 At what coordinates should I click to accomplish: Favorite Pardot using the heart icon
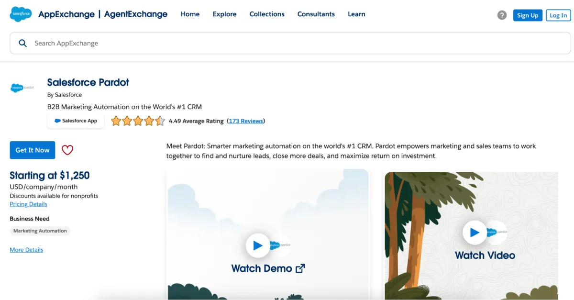pyautogui.click(x=67, y=150)
